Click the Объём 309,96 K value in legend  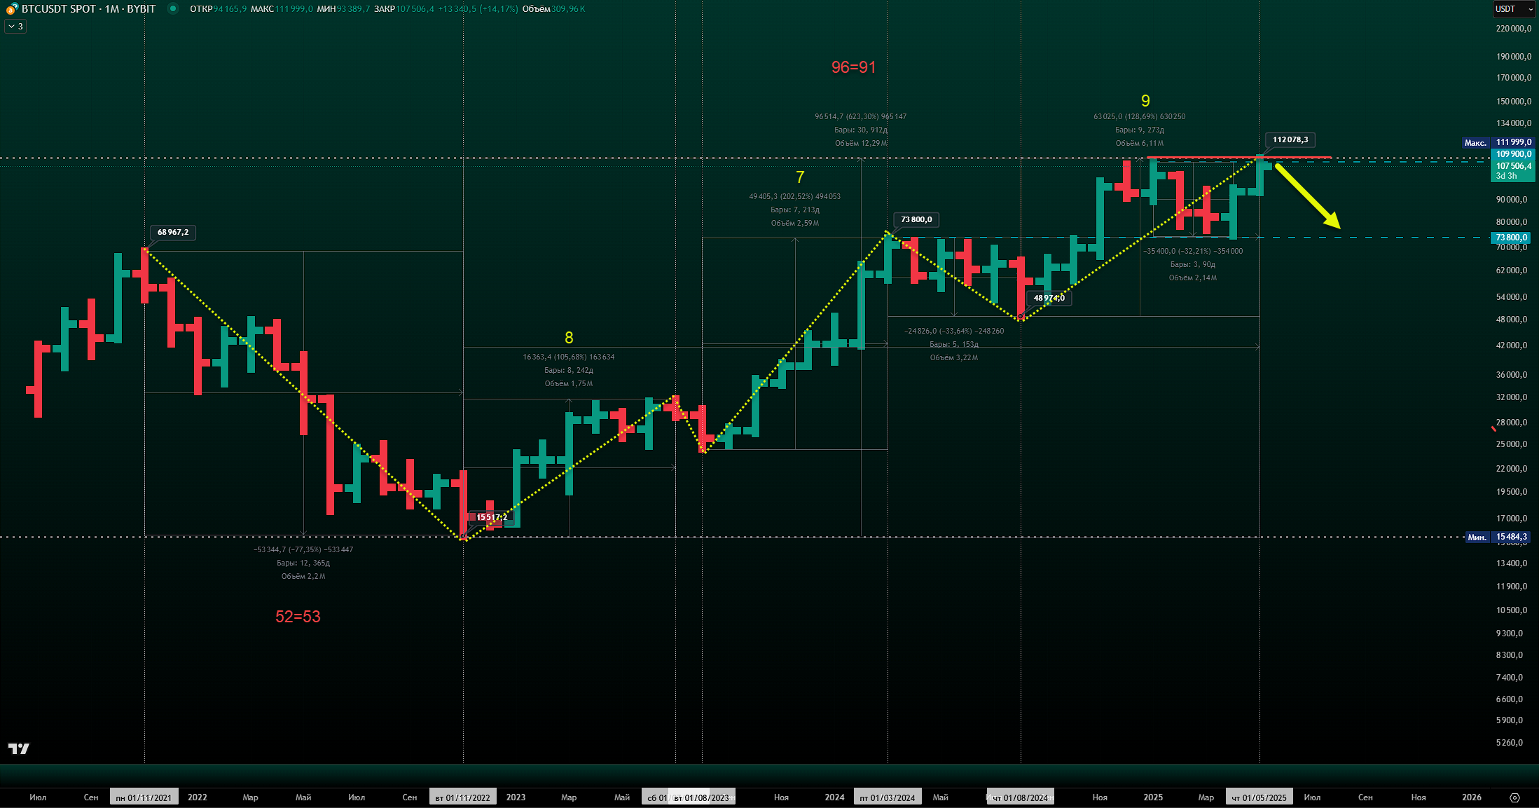tap(553, 9)
